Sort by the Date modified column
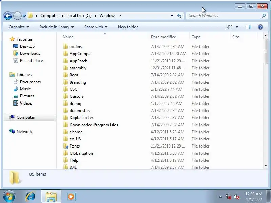The height and width of the screenshot is (203, 271). pos(164,37)
